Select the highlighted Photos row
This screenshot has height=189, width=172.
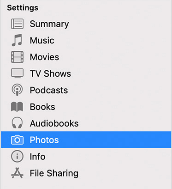click(x=86, y=140)
